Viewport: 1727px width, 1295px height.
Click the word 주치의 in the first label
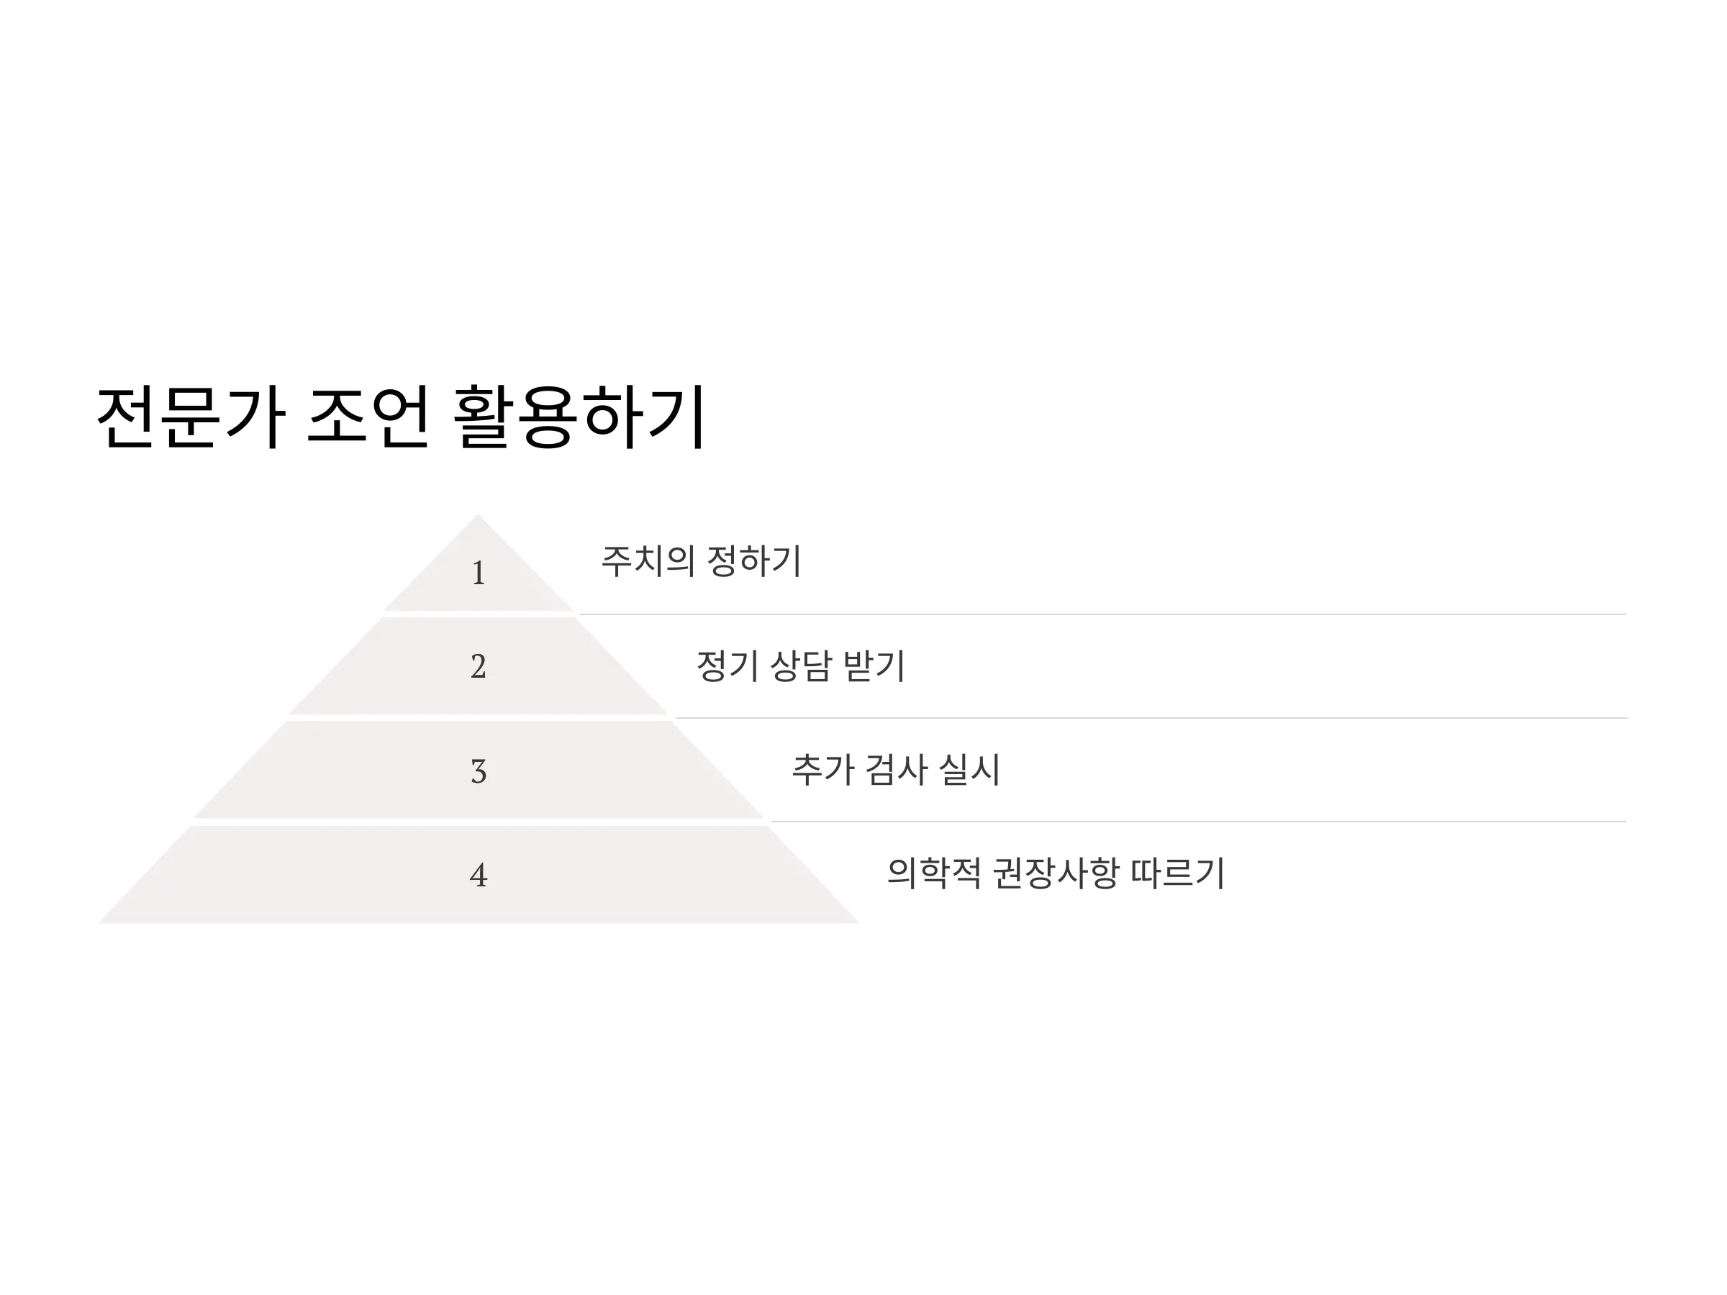point(647,561)
